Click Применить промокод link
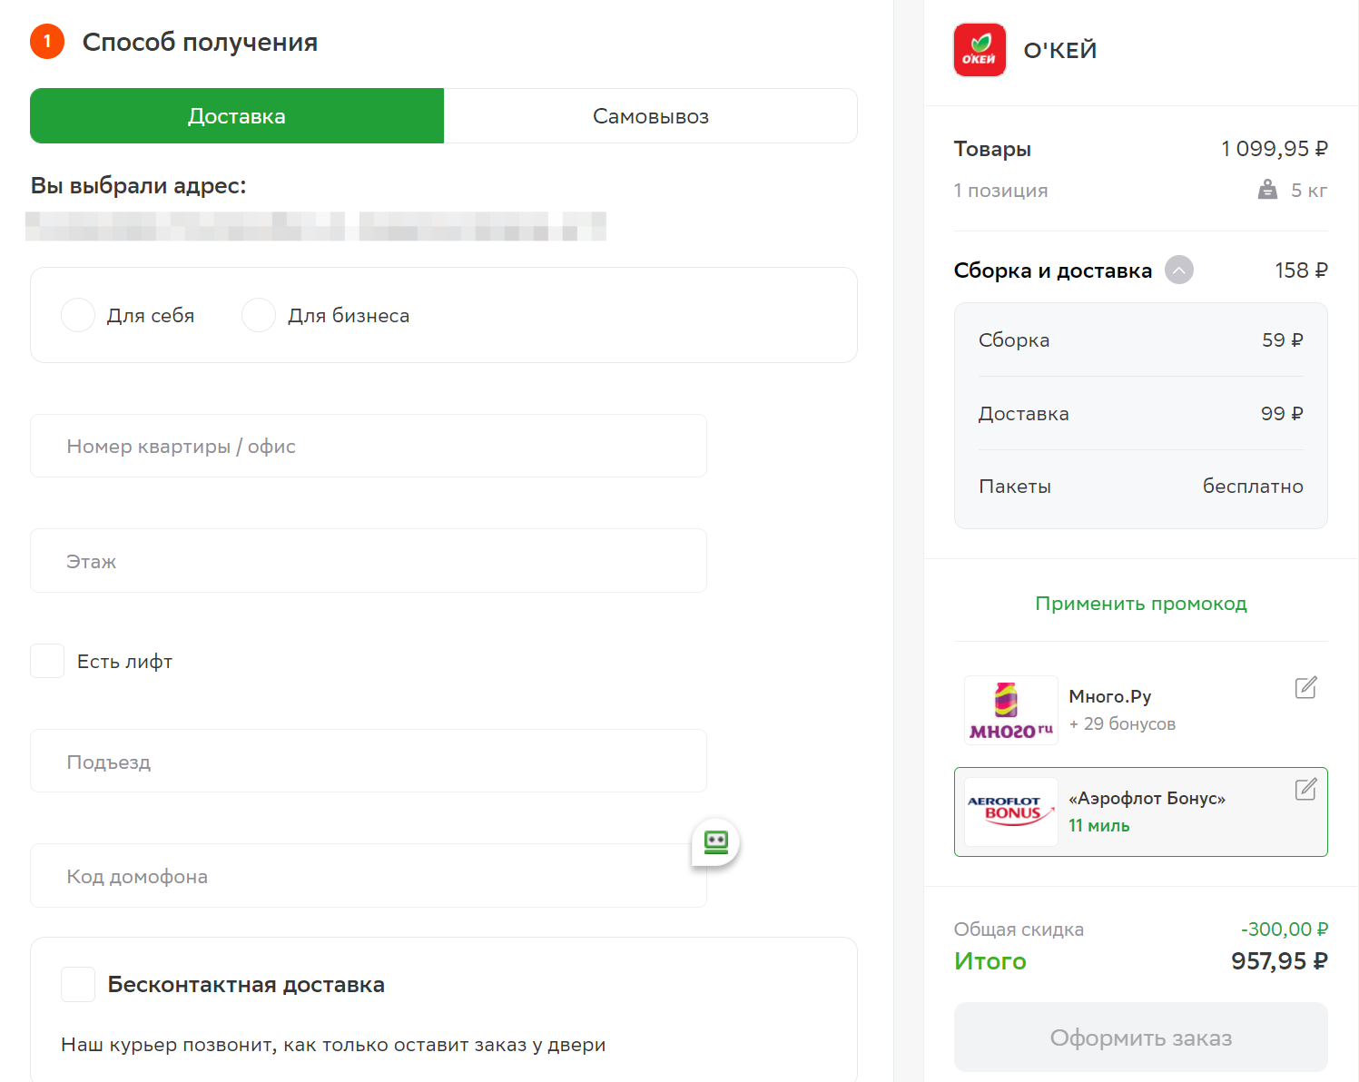This screenshot has height=1082, width=1359. click(1141, 604)
